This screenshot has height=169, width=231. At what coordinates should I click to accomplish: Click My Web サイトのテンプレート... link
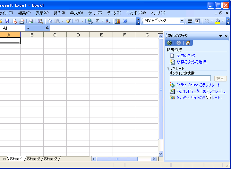tap(199, 98)
